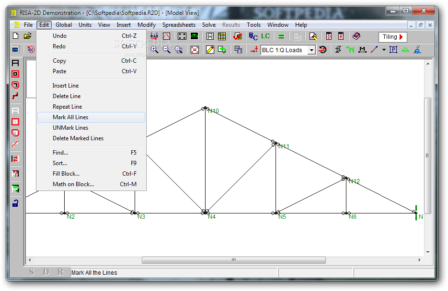Click the red-black polygon select sidebar icon
The height and width of the screenshot is (291, 448).
15,85
